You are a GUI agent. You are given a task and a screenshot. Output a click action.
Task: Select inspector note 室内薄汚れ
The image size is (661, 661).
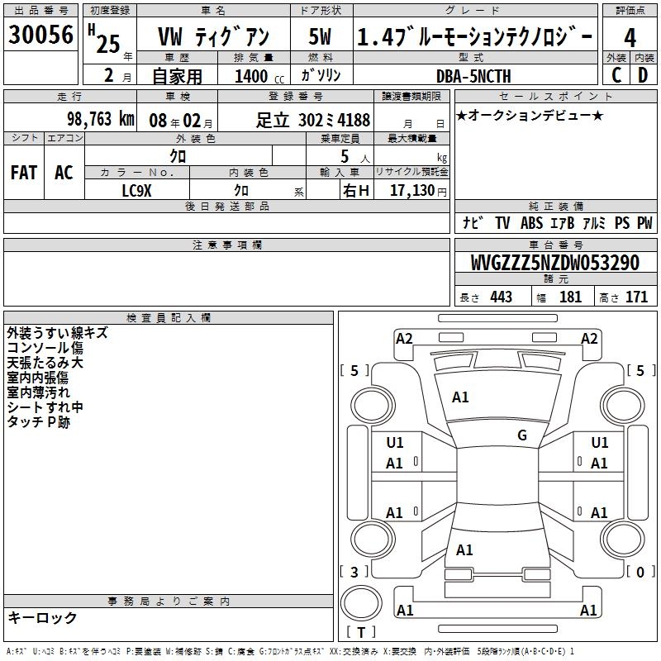pos(38,392)
